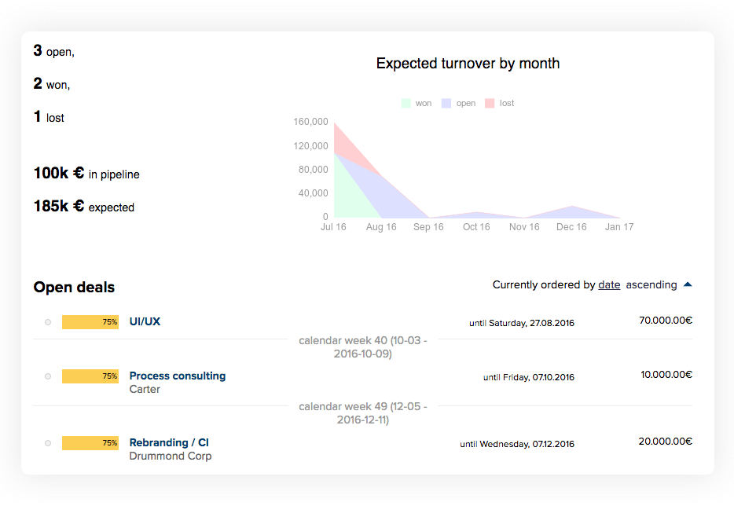The width and height of the screenshot is (734, 506).
Task: Toggle the "open" series via its purple legend icon
Action: pos(446,102)
